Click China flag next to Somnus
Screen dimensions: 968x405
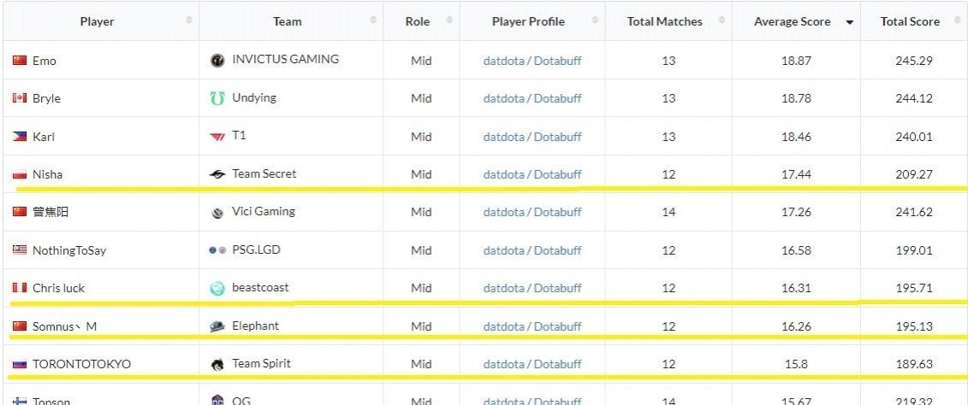(x=20, y=326)
